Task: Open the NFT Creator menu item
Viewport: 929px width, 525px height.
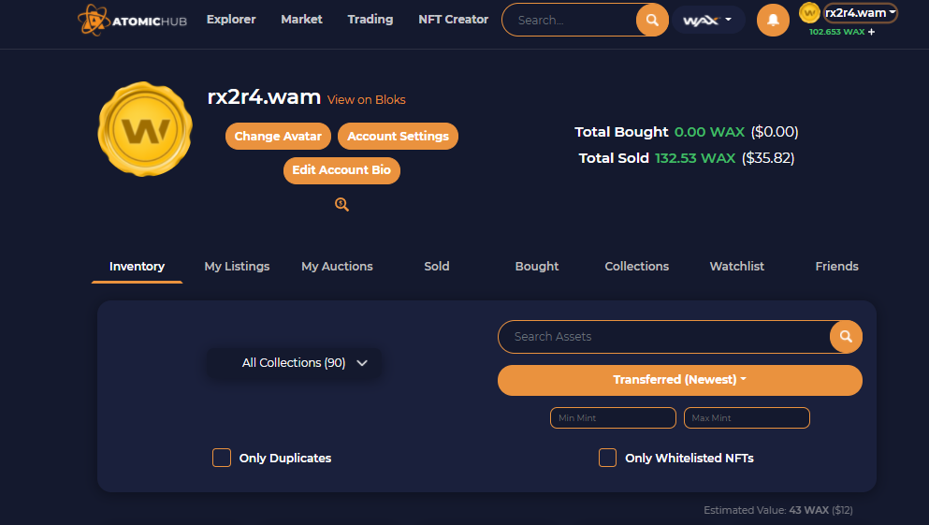Action: click(453, 20)
